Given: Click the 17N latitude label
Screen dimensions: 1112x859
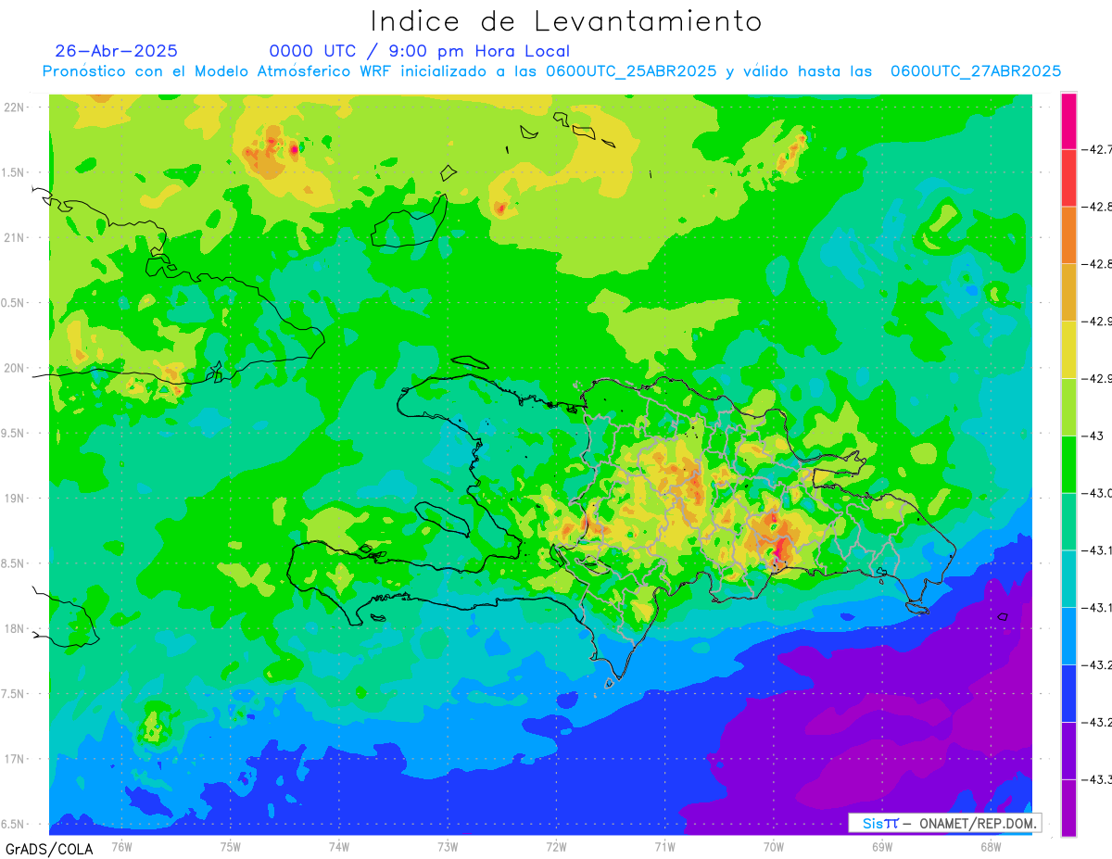Looking at the screenshot, I should tap(15, 759).
